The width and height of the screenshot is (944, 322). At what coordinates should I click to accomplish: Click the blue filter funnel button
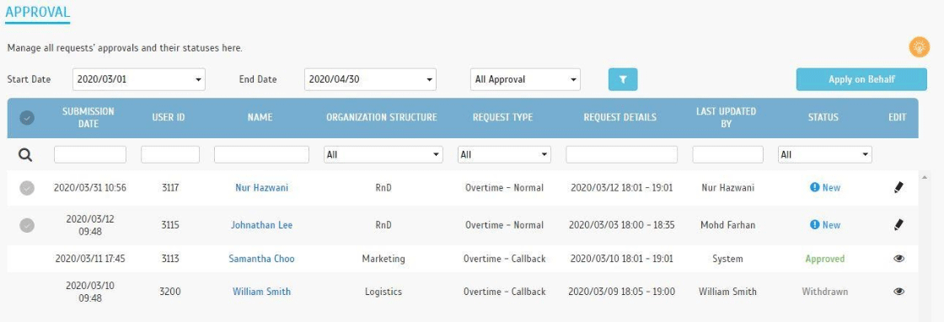[x=623, y=79]
